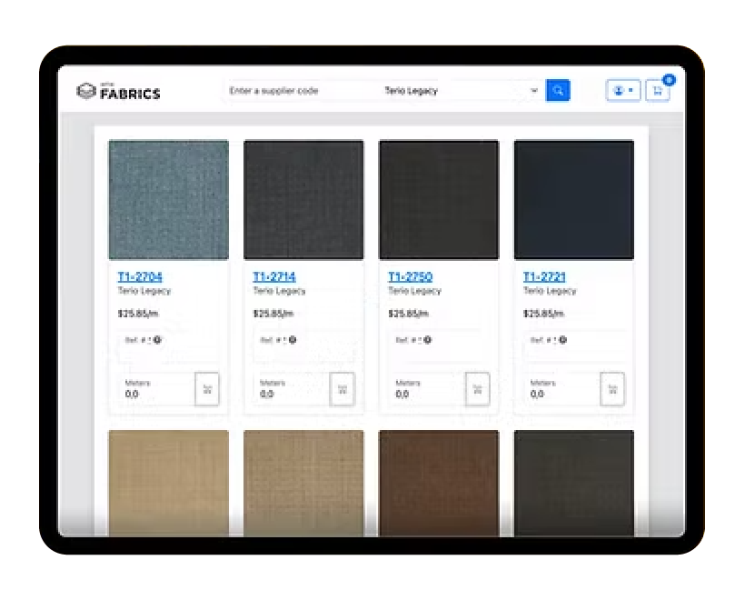Click the price text under T1-2721
745x600 pixels.
pyautogui.click(x=543, y=314)
